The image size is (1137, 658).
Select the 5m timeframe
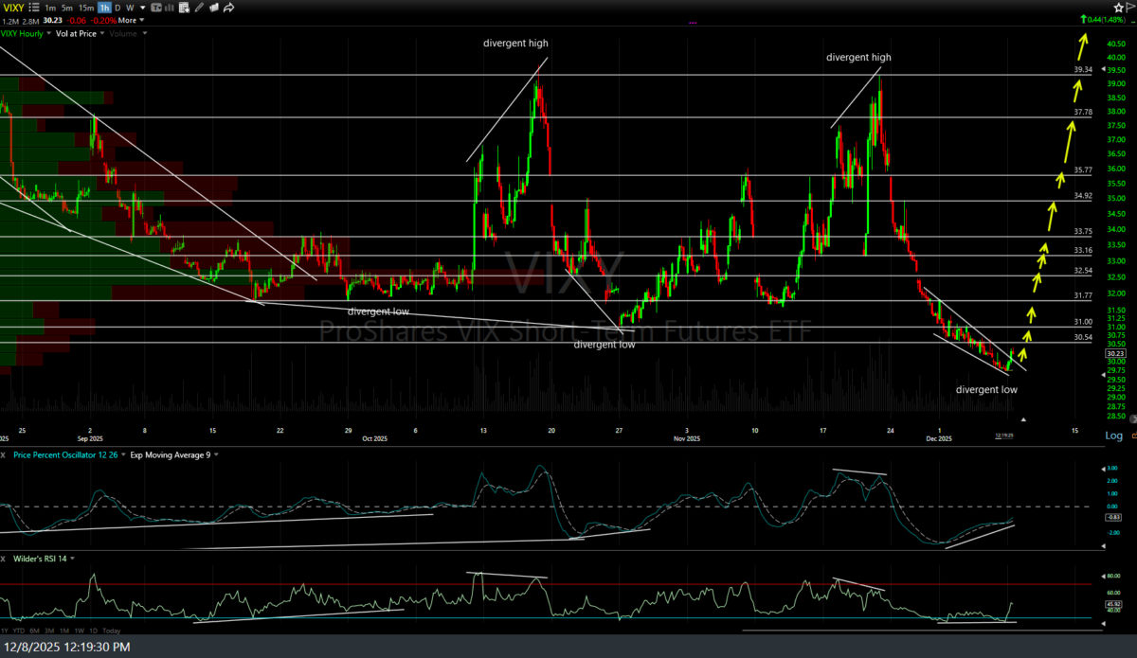(69, 8)
